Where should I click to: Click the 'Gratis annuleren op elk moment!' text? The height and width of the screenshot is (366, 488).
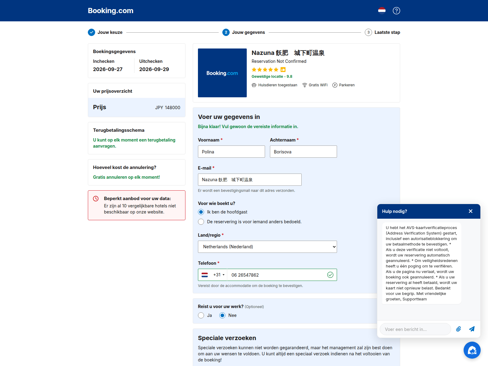click(x=126, y=177)
